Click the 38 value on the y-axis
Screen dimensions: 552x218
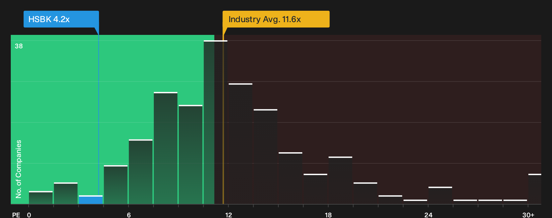coord(19,46)
